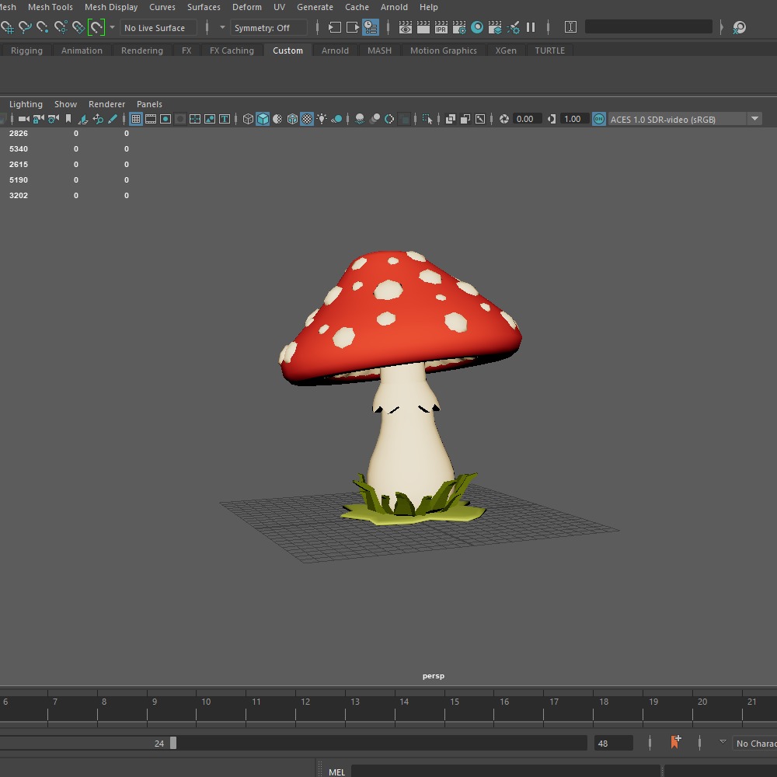This screenshot has height=777, width=777.
Task: Toggle the Film Gate display
Action: tap(151, 119)
